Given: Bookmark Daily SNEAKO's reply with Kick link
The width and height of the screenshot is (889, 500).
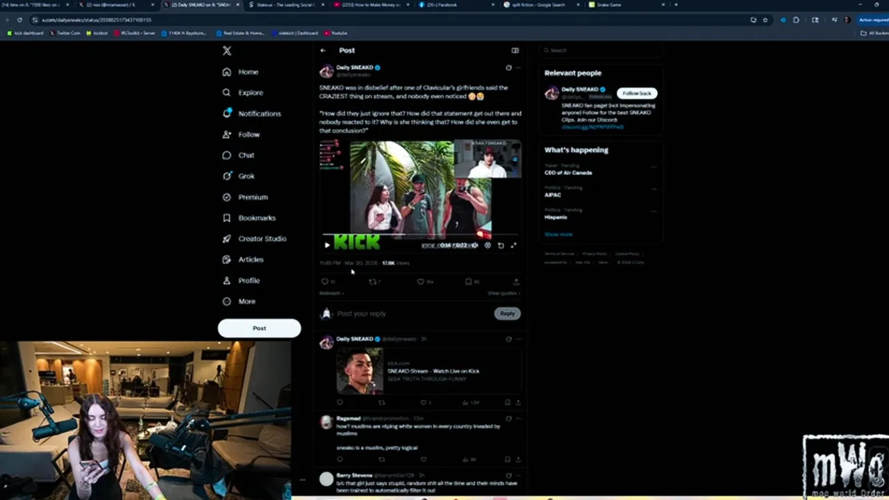Looking at the screenshot, I should pos(508,402).
